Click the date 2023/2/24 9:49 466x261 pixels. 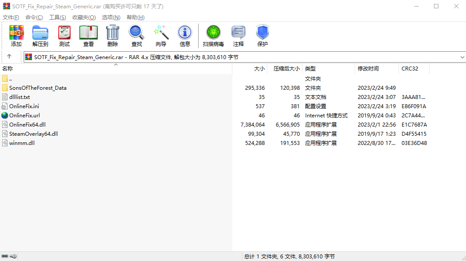tap(377, 88)
